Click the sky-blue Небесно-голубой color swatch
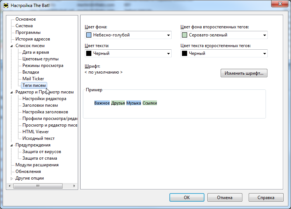291x209 pixels. pos(89,35)
